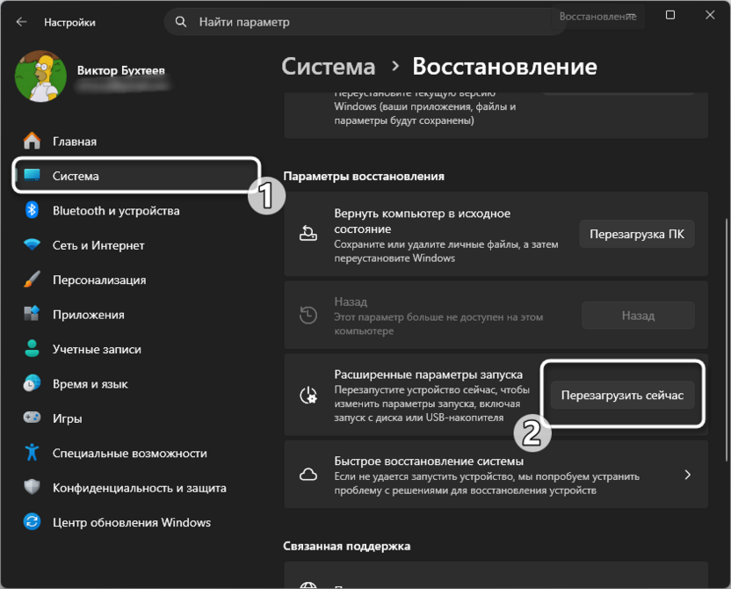The width and height of the screenshot is (731, 589).
Task: Close the Настройки window
Action: pos(710,15)
